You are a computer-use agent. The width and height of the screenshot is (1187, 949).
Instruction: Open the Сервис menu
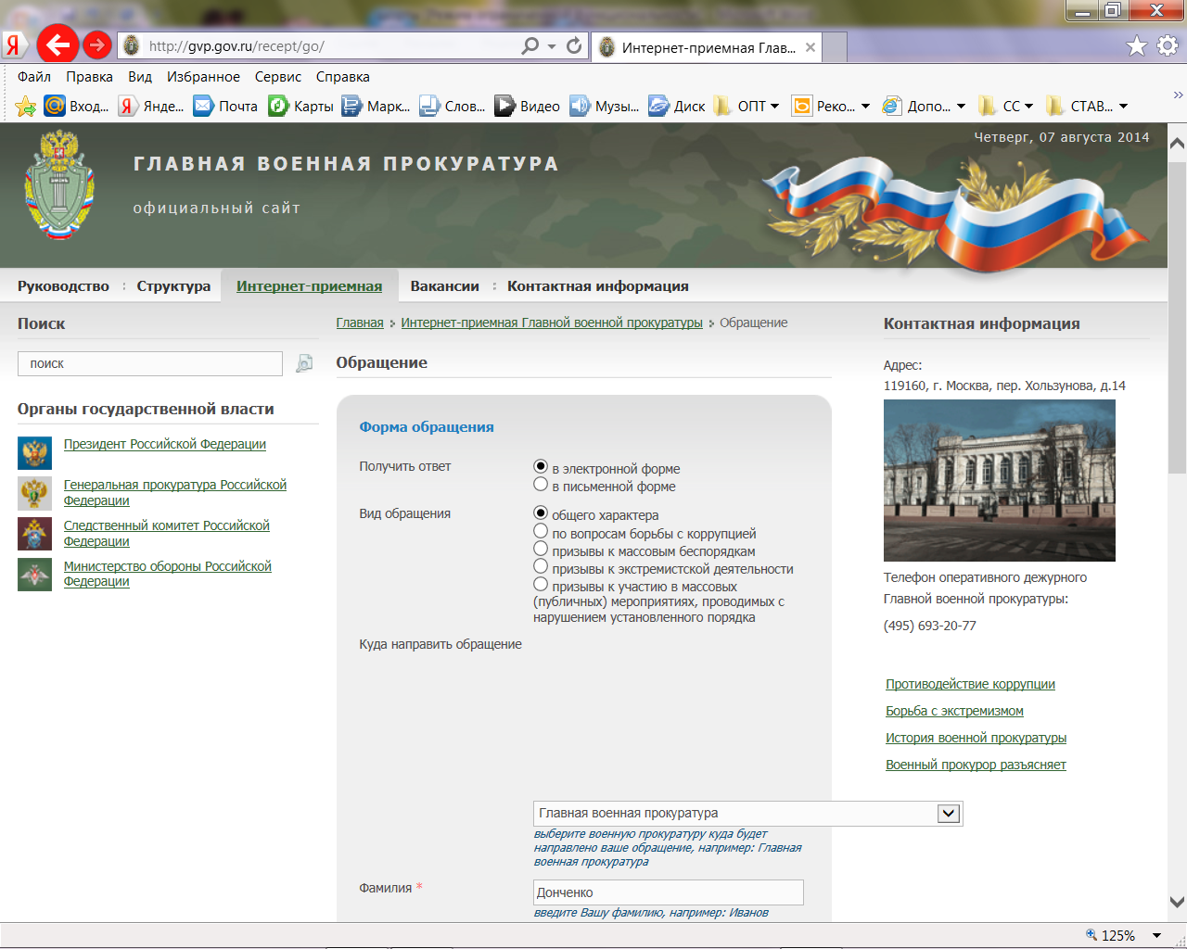point(277,76)
